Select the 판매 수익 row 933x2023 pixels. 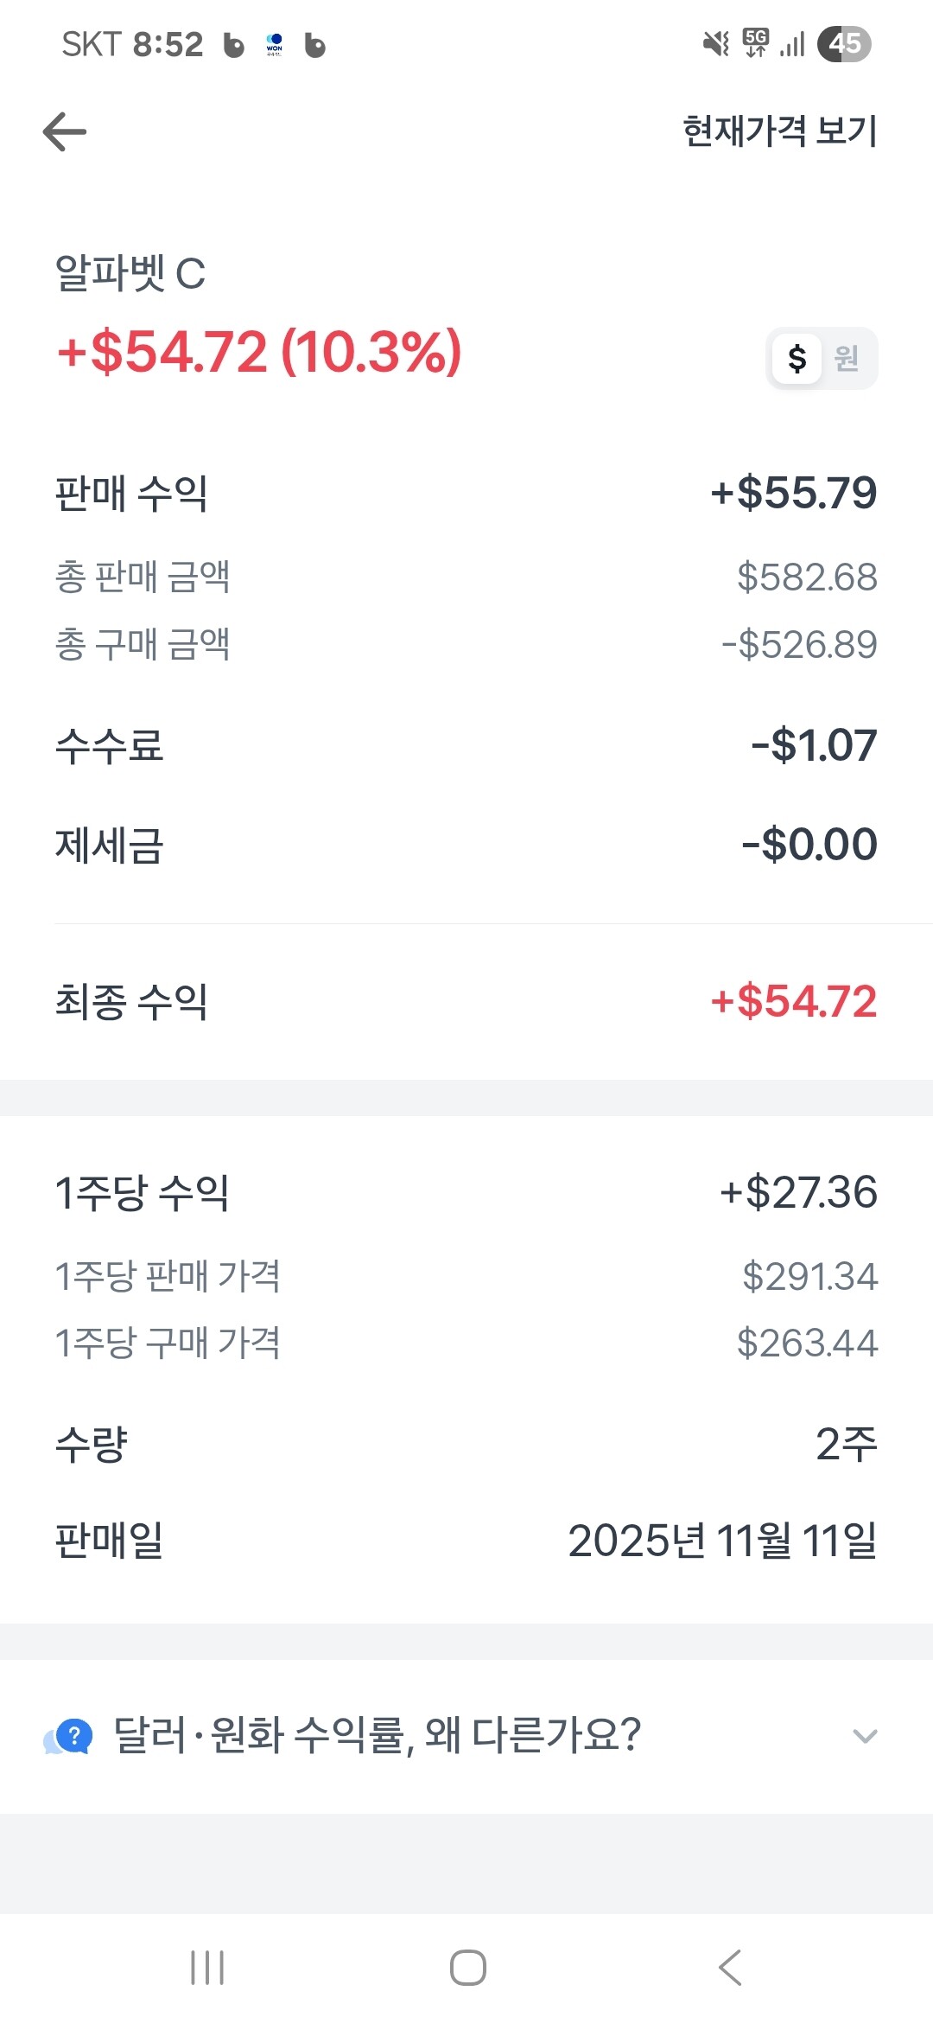point(466,493)
